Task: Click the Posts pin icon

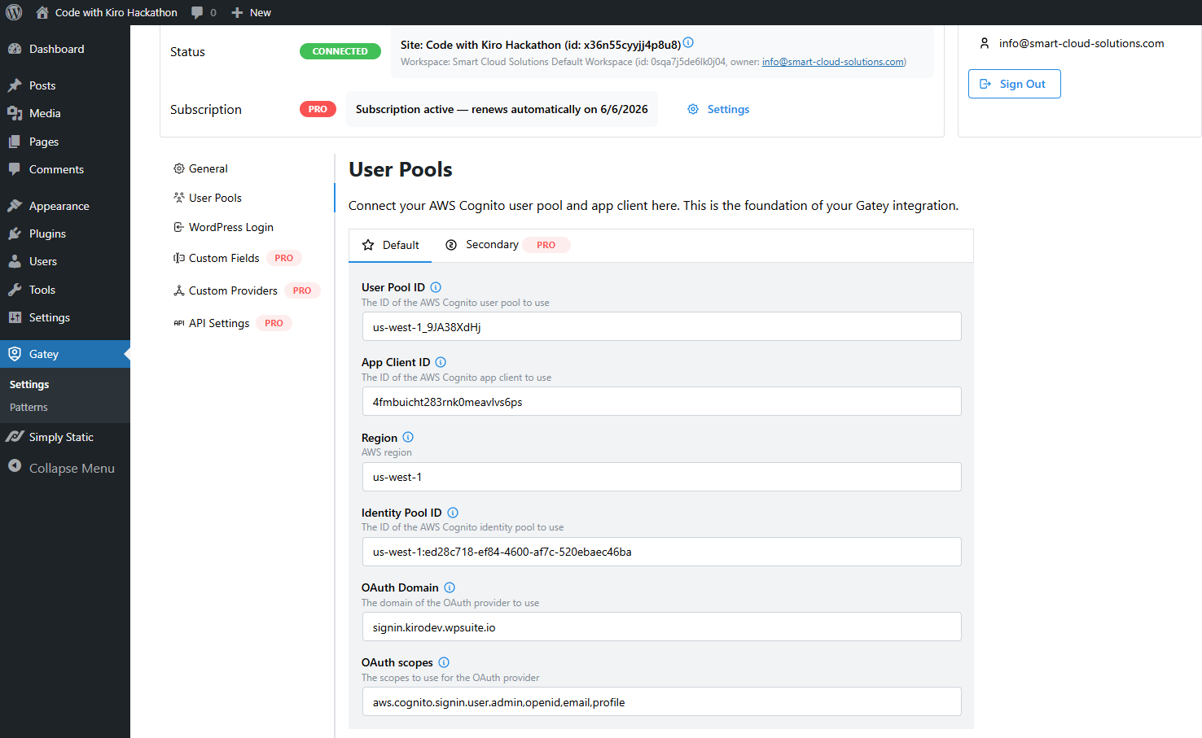Action: tap(15, 85)
